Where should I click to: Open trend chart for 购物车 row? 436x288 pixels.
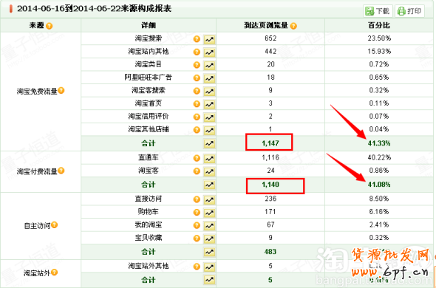(209, 213)
